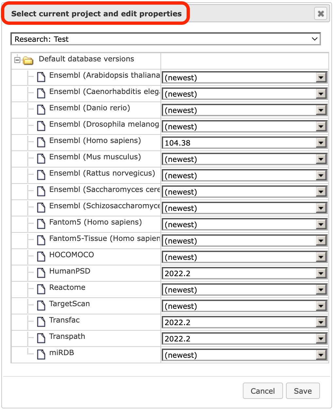Click the HumanPSD file icon

[x=41, y=273]
